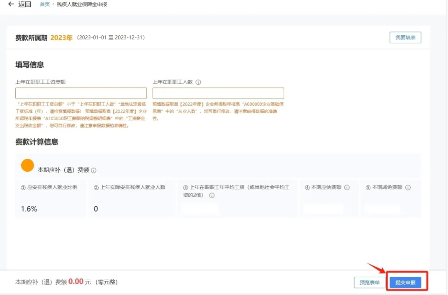Image resolution: width=448 pixels, height=295 pixels.
Task: Click the breadcrumb separator arrow after 首页
Action: [52, 4]
